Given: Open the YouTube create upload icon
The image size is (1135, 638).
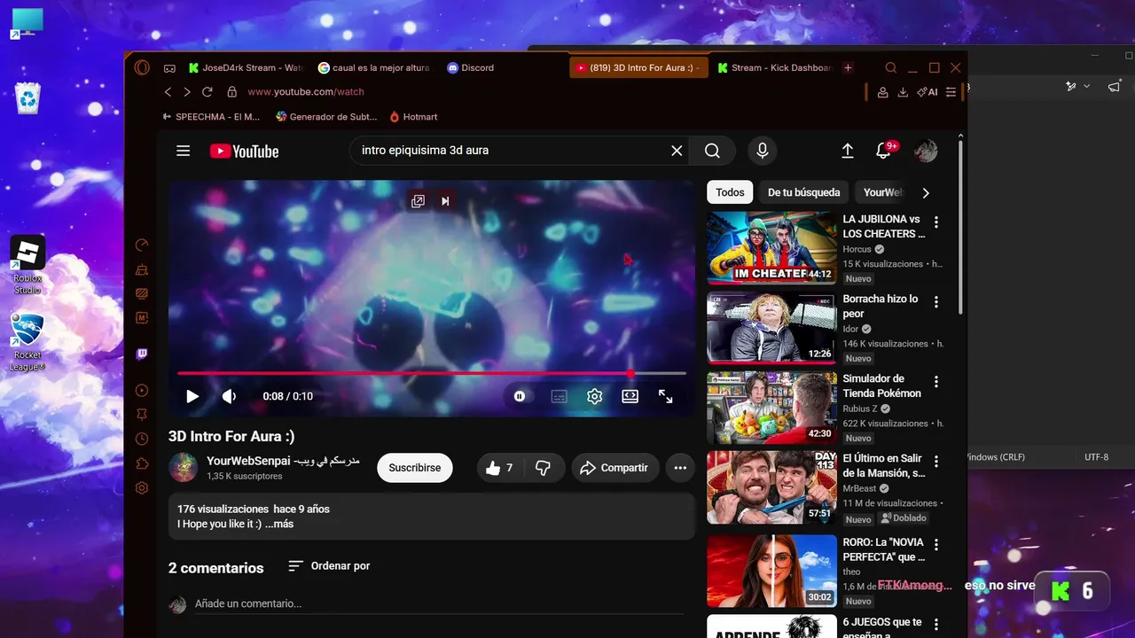Looking at the screenshot, I should click(848, 151).
